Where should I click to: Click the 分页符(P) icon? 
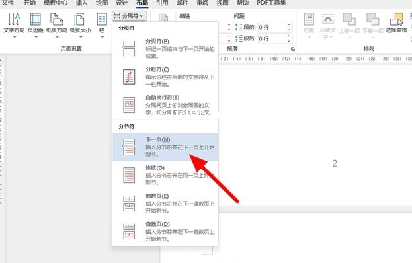(x=129, y=48)
